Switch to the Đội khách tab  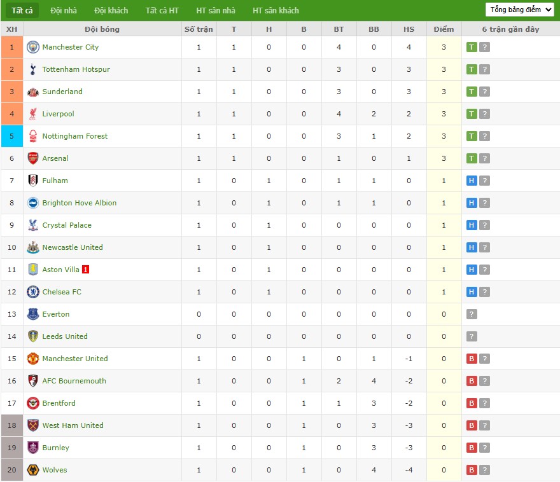(x=111, y=10)
